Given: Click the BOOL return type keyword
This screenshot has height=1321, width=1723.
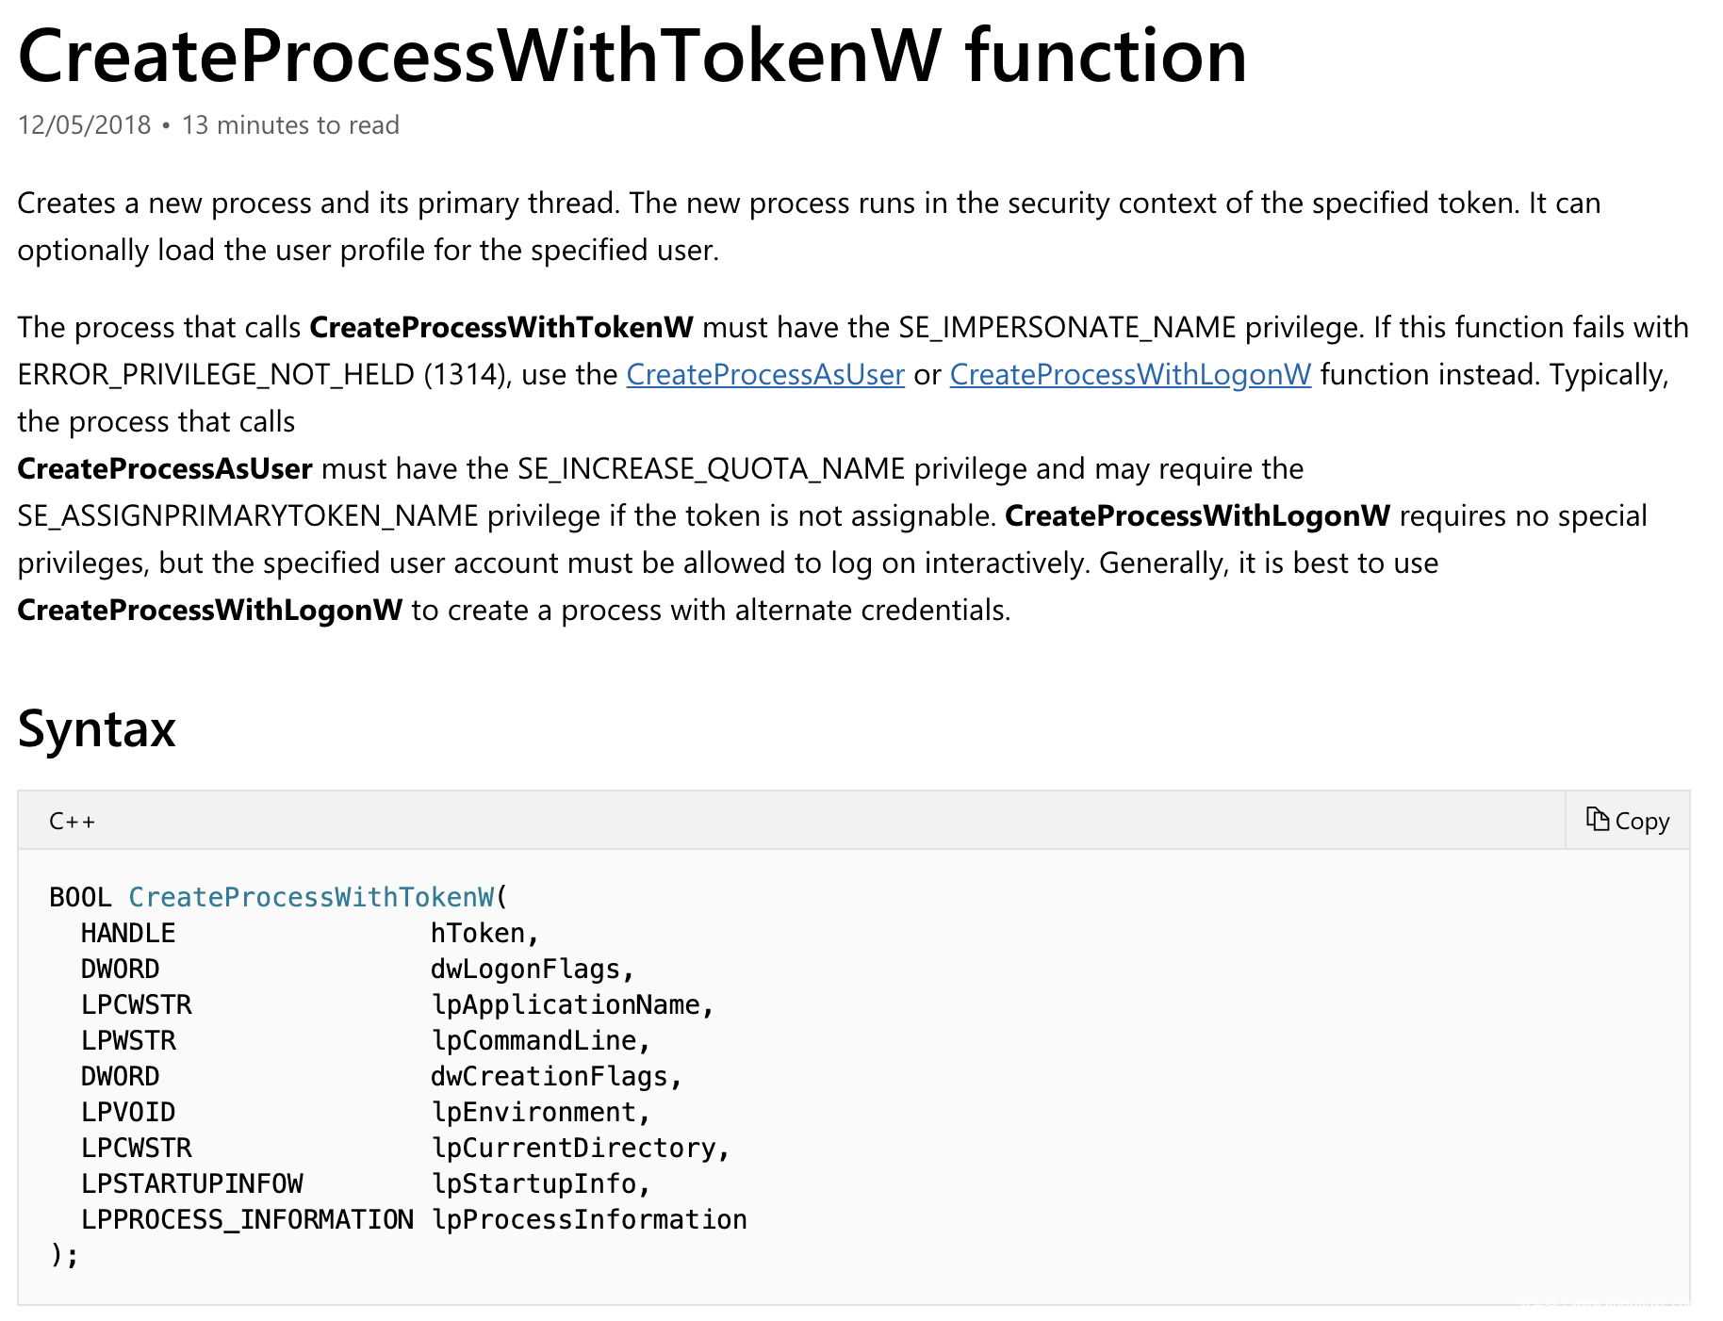Looking at the screenshot, I should [x=80, y=897].
